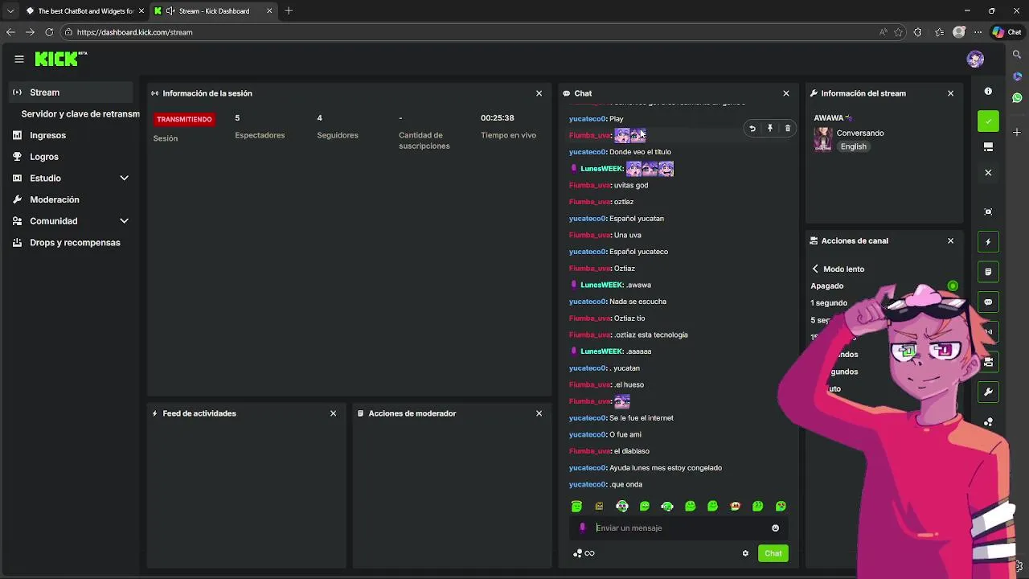This screenshot has width=1029, height=579.
Task: Open the user profile avatar menu
Action: (975, 59)
